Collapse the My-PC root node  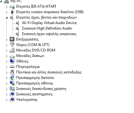pos(1,1)
